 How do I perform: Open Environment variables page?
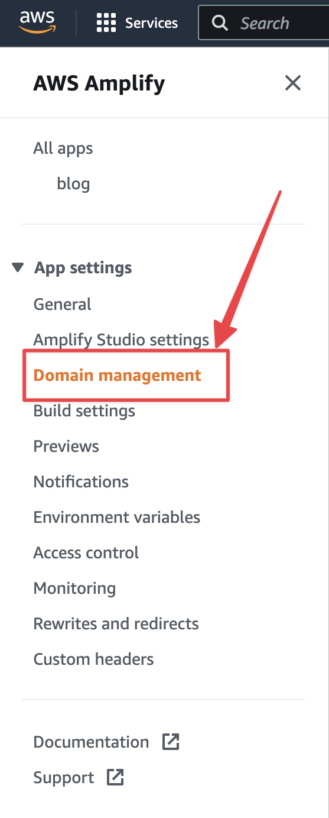pos(117,518)
